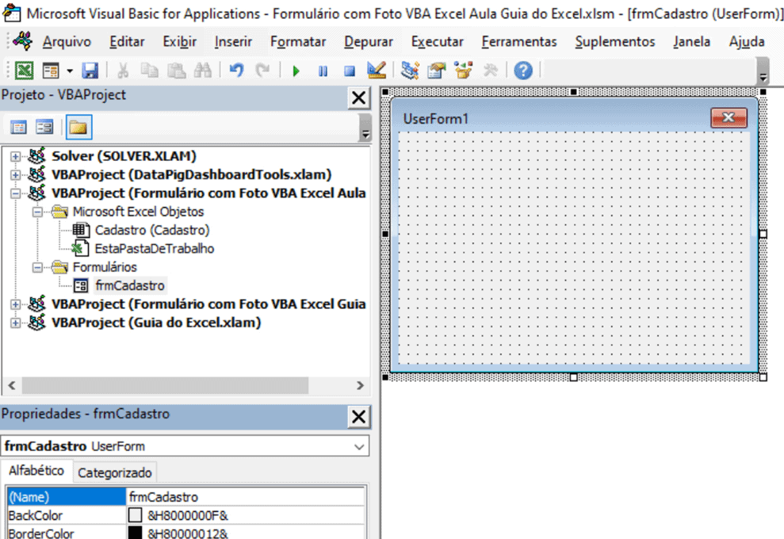This screenshot has width=784, height=539.
Task: Select the BackColor property name
Action: [36, 515]
